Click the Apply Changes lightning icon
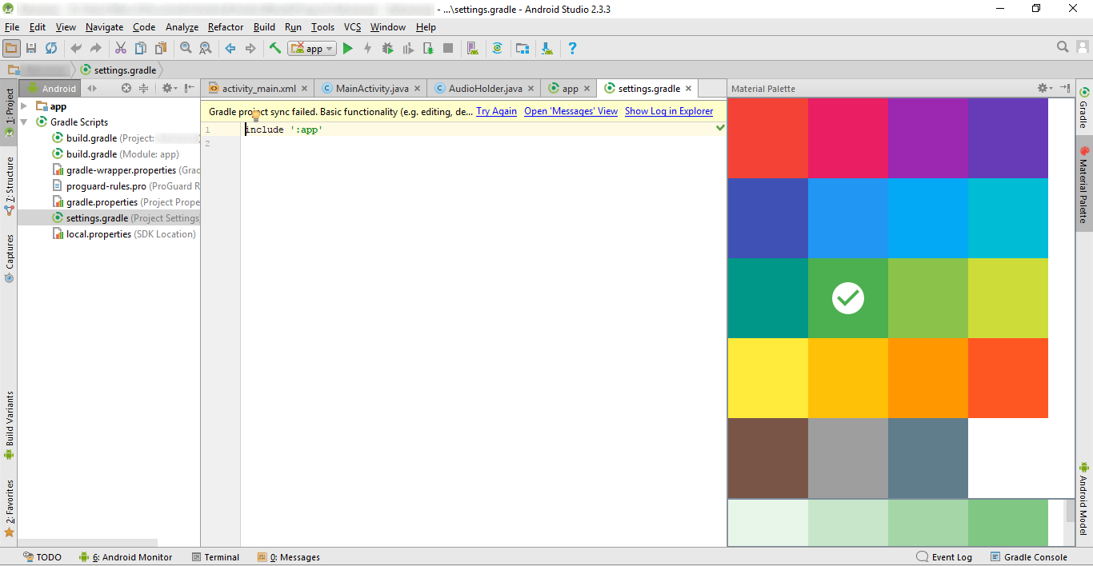Viewport: 1093px width, 566px height. point(367,48)
